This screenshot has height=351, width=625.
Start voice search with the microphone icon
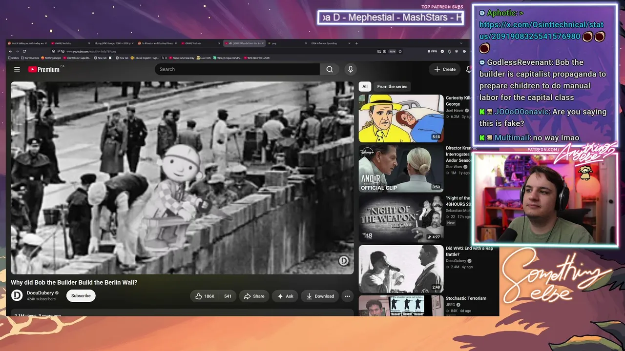350,69
